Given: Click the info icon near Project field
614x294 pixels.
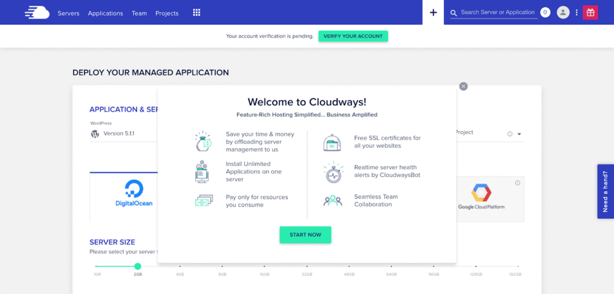Looking at the screenshot, I should coord(510,134).
